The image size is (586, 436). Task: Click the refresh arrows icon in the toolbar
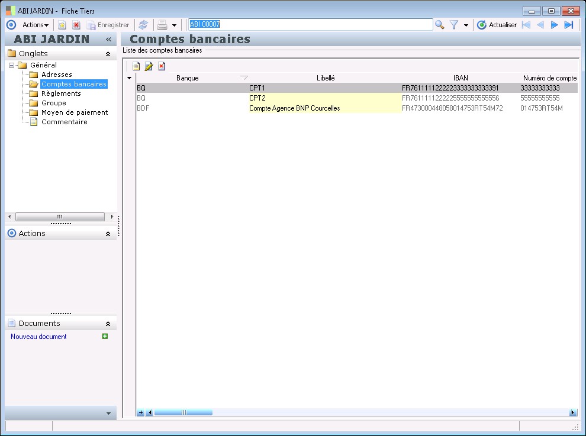(x=143, y=25)
